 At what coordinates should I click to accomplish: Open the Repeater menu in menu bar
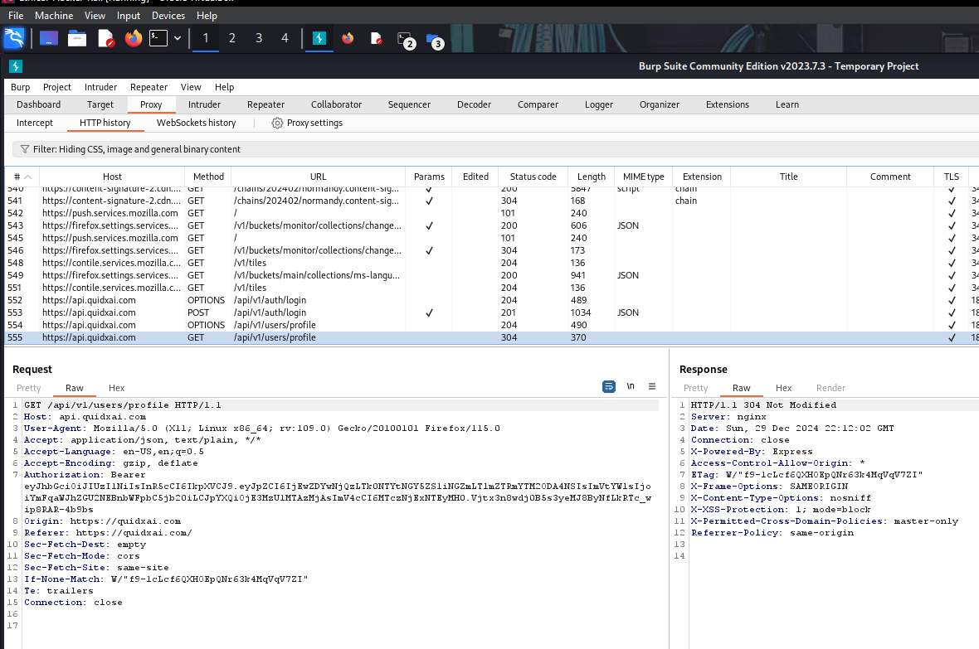tap(149, 87)
